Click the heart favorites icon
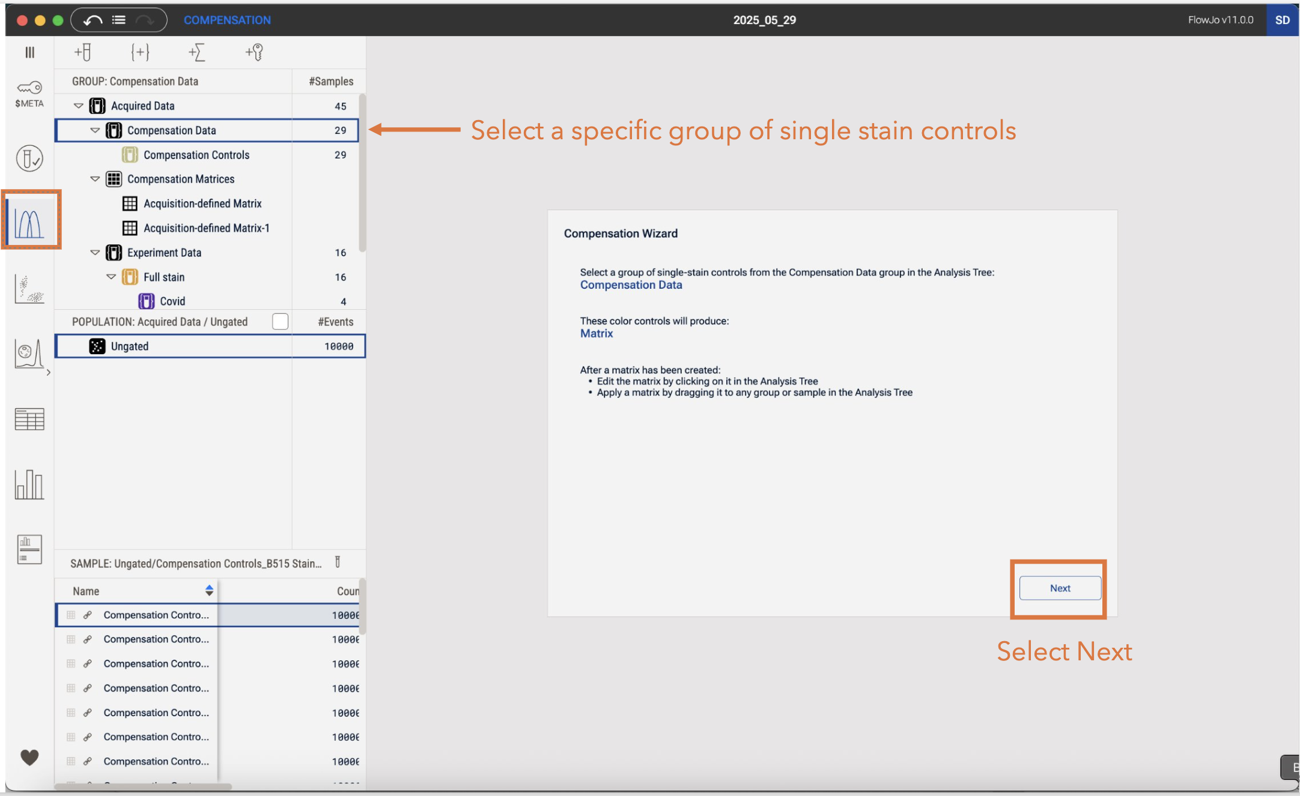The height and width of the screenshot is (796, 1300). [29, 756]
